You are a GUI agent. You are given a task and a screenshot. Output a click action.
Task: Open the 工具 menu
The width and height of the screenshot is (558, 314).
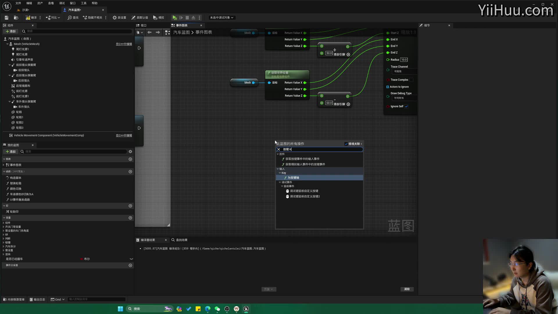click(x=84, y=3)
